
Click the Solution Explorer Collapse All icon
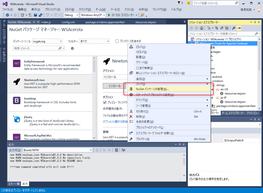tap(222, 28)
